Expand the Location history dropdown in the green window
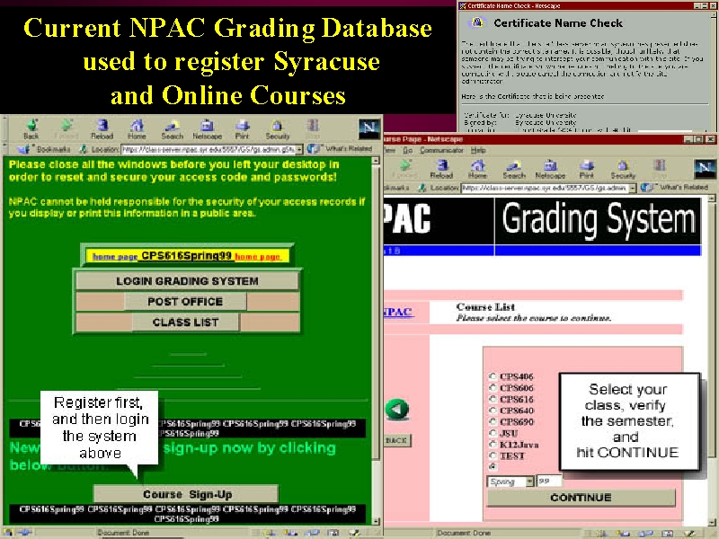 point(299,149)
